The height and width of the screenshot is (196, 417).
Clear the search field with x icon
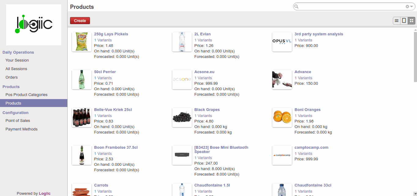point(407,6)
